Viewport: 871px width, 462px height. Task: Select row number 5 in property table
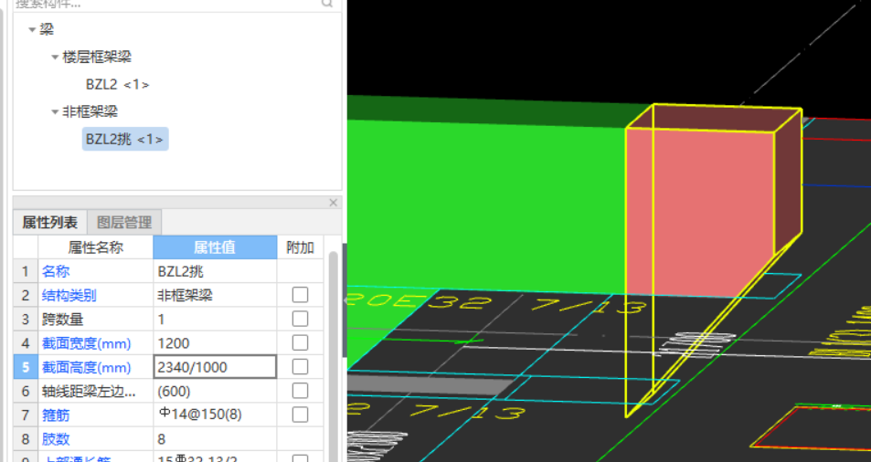coord(26,367)
